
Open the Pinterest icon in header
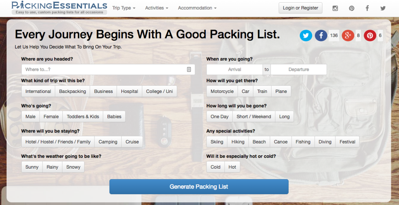point(351,8)
